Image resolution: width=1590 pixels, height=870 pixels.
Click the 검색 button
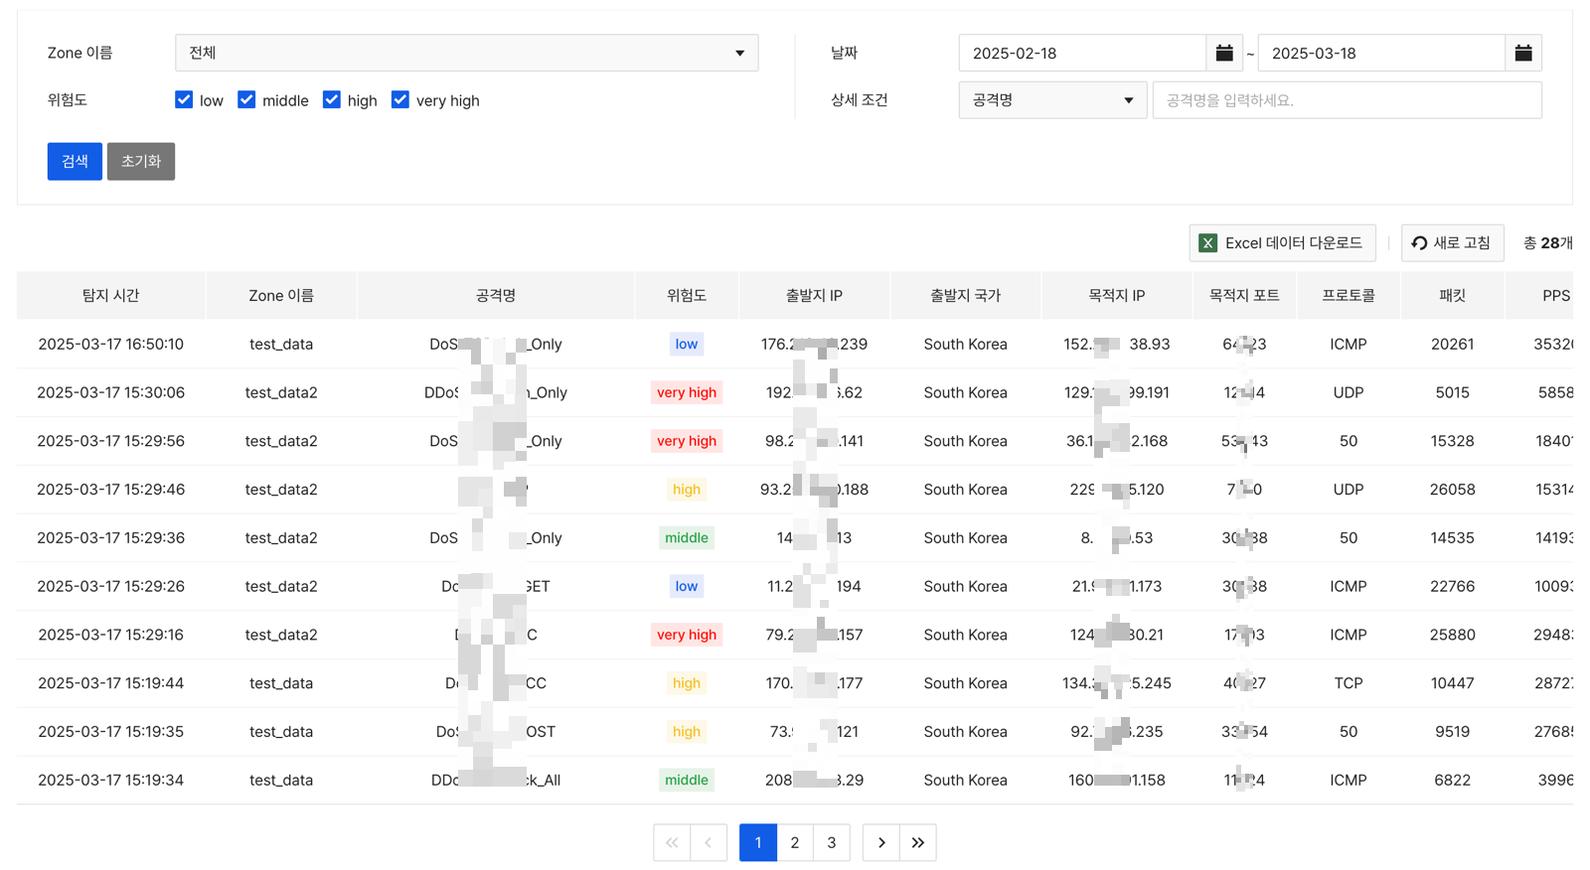pyautogui.click(x=75, y=162)
